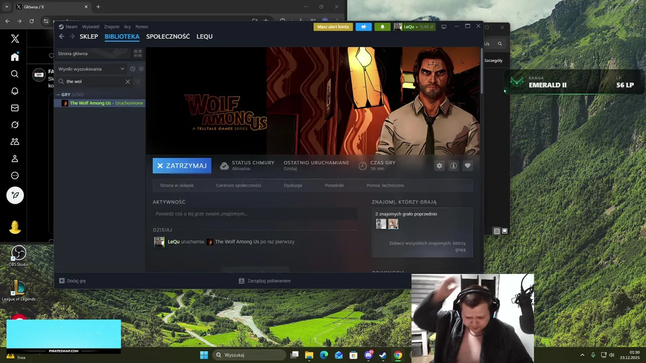Compose a new post on X

15,195
